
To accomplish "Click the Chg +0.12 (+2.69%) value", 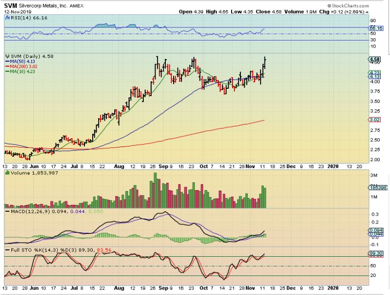I will pyautogui.click(x=341, y=12).
